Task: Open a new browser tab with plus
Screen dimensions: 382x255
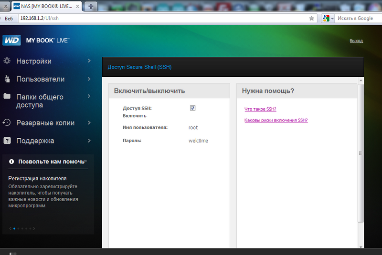Action: point(91,6)
